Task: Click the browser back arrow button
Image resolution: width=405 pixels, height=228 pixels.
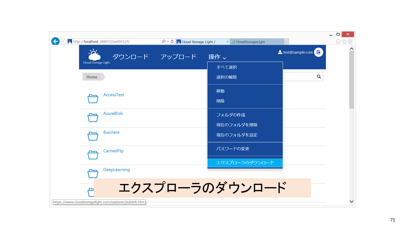Action: click(55, 41)
